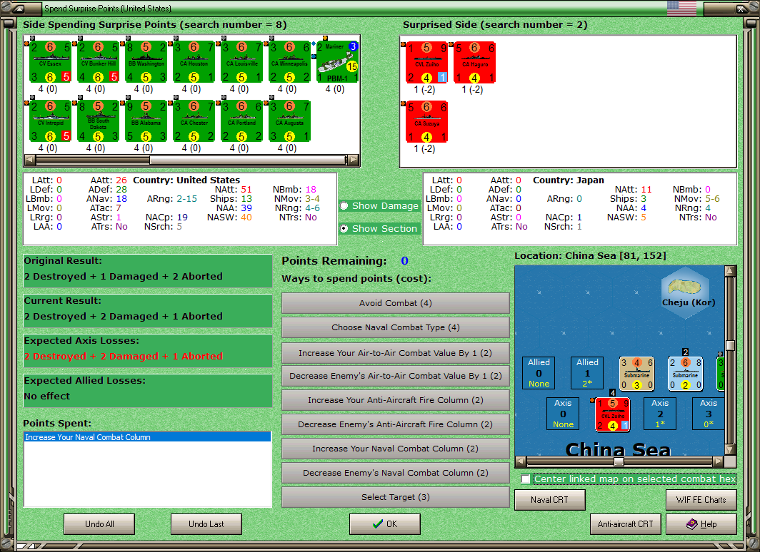Screen dimensions: 760x552
Task: Select the CA Houston cruiser counter
Action: [194, 62]
